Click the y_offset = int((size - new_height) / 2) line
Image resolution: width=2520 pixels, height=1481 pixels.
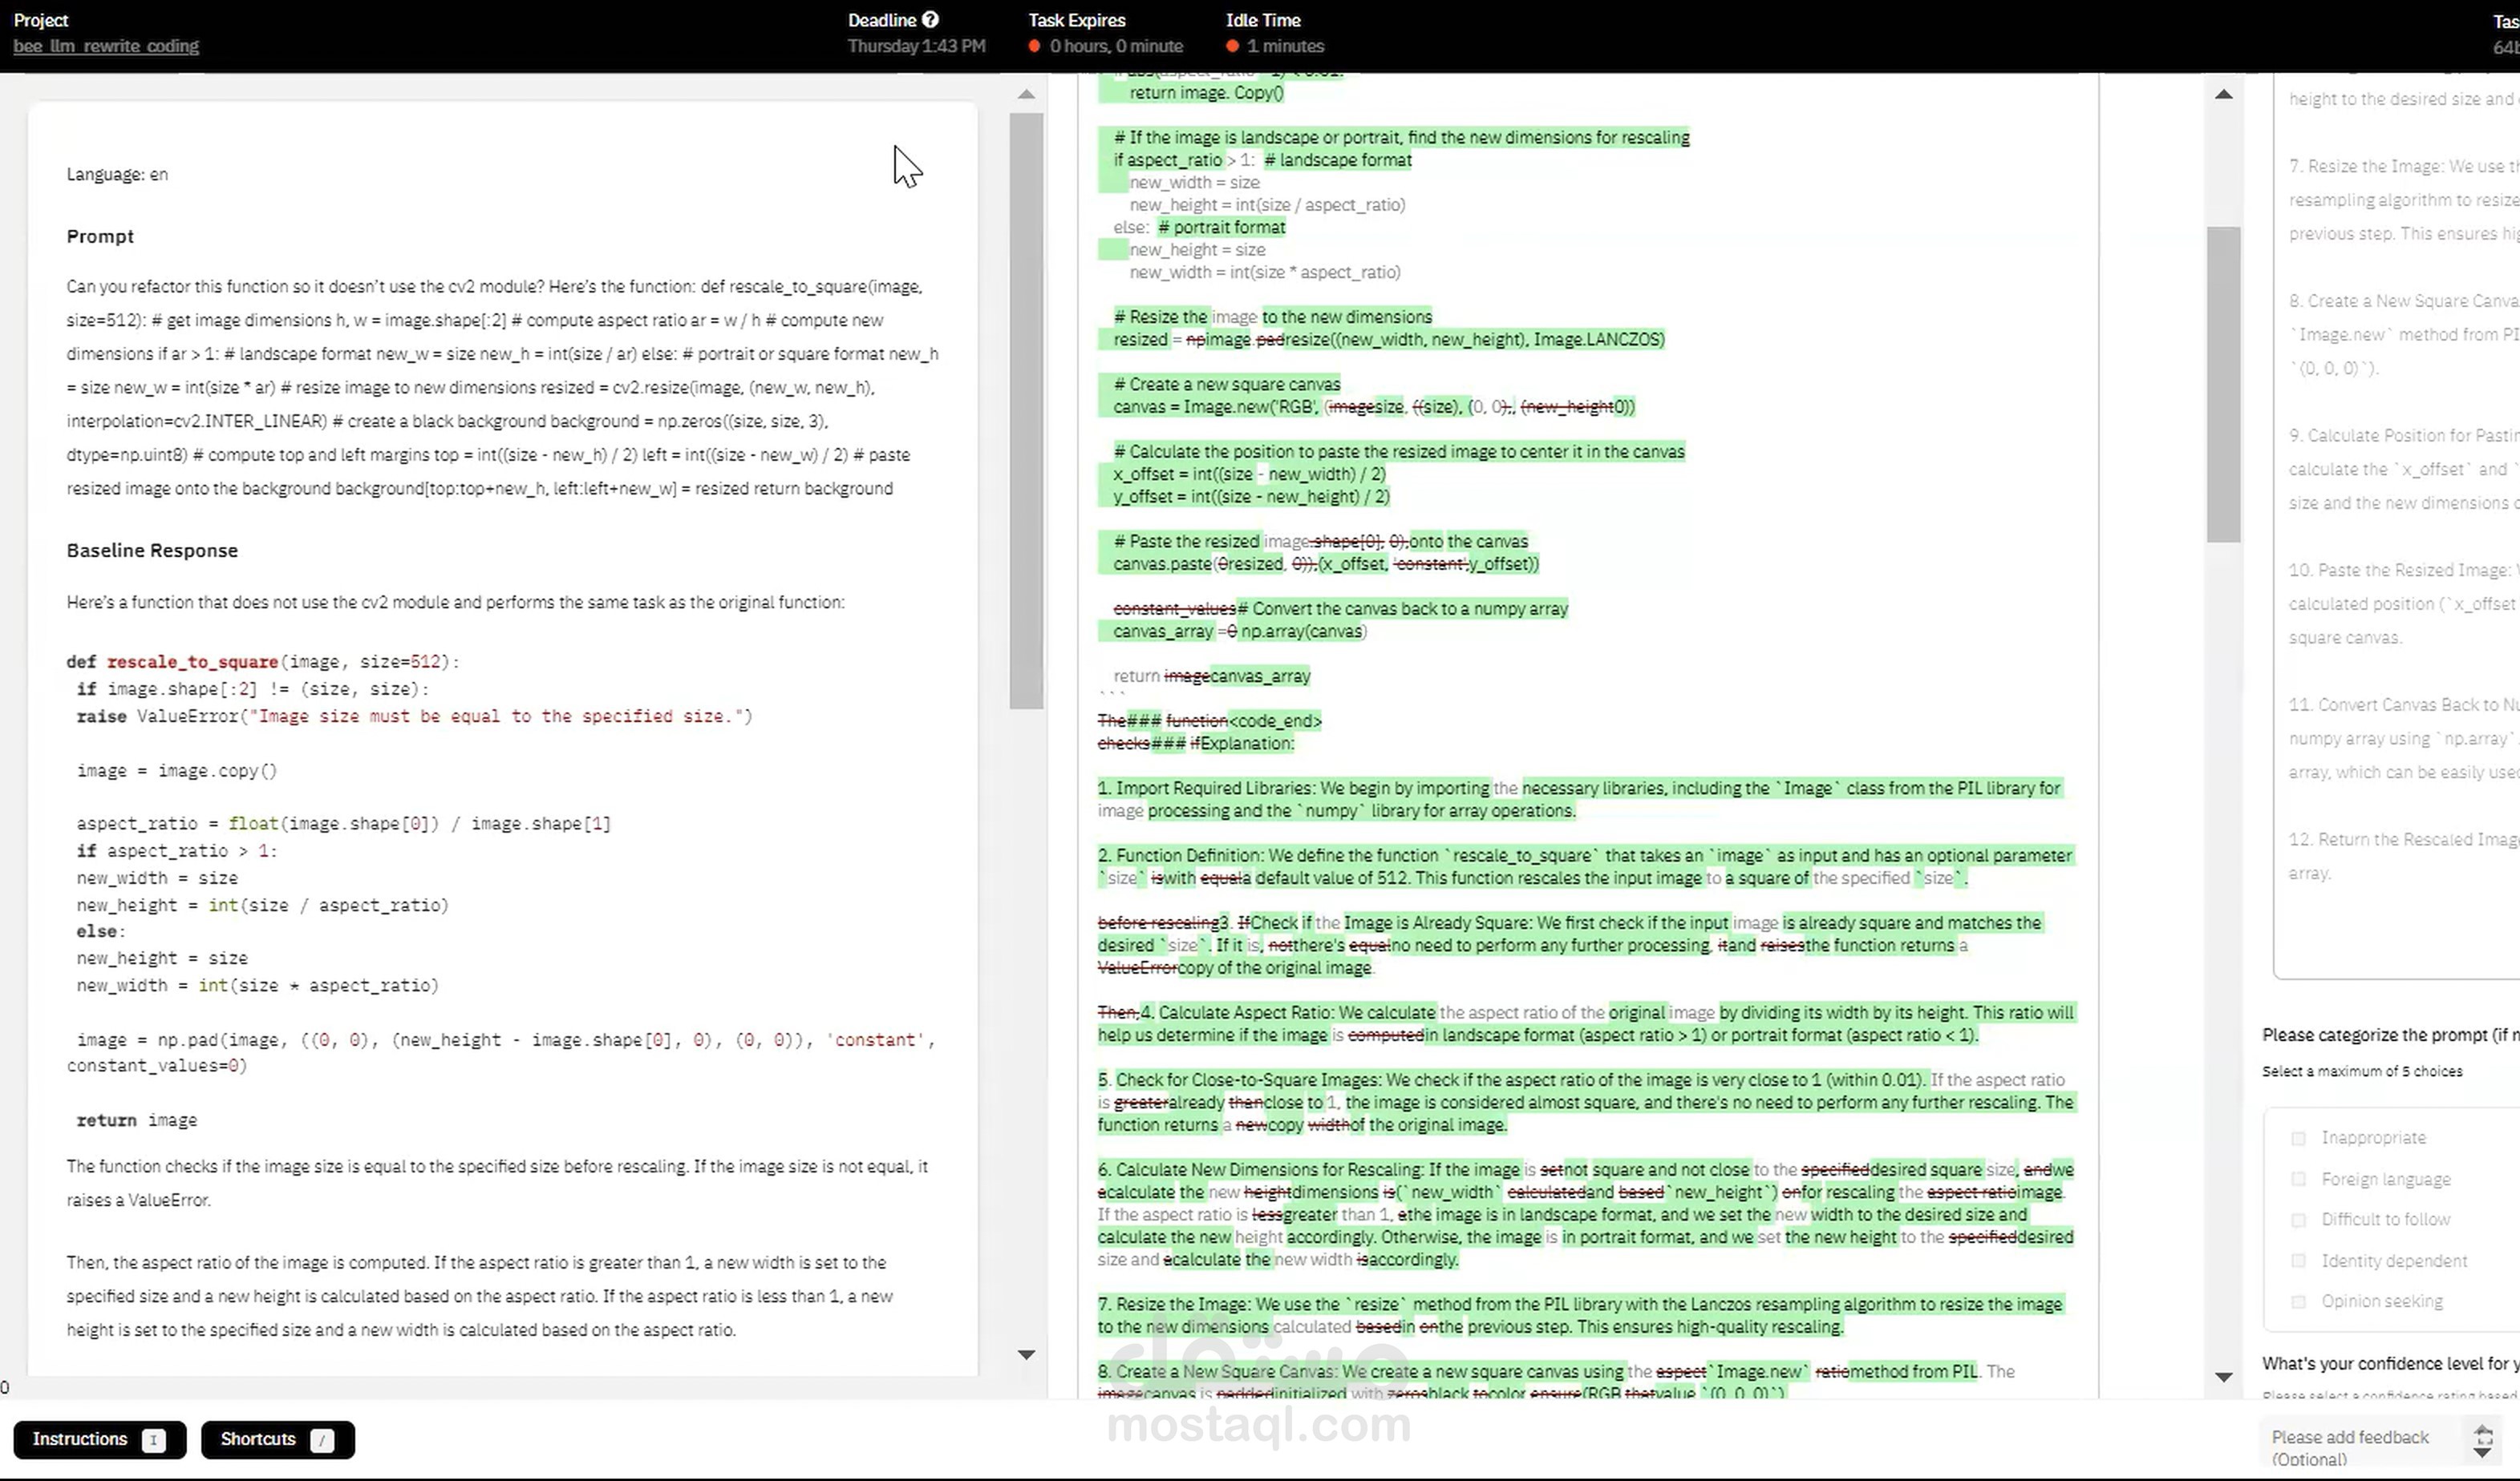click(1251, 497)
